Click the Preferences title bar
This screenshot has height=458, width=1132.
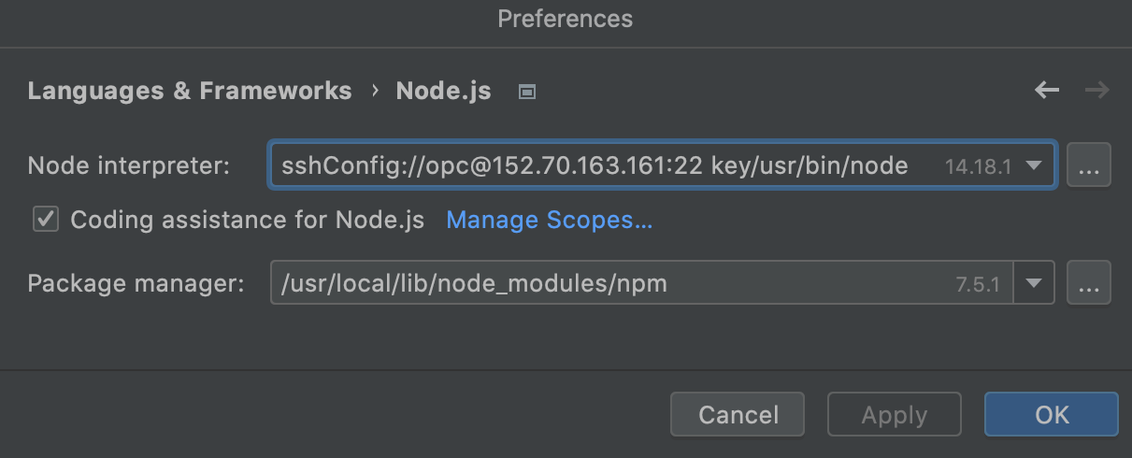point(566,19)
